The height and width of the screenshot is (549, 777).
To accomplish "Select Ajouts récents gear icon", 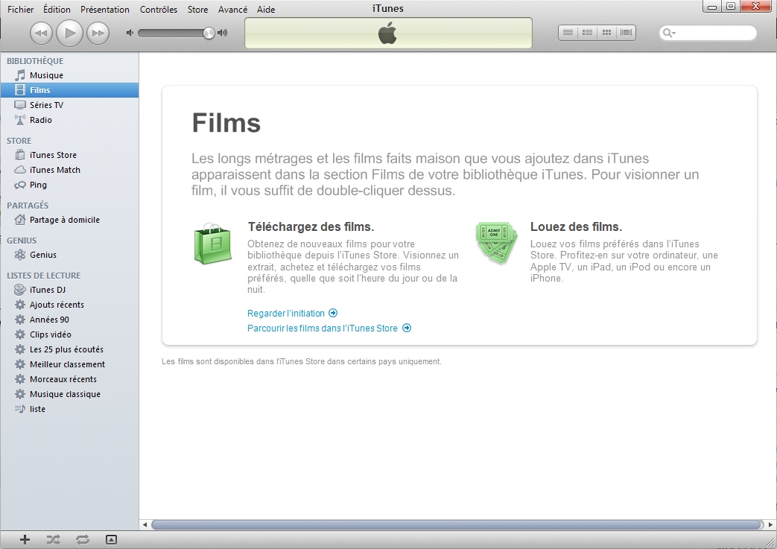I will point(20,304).
